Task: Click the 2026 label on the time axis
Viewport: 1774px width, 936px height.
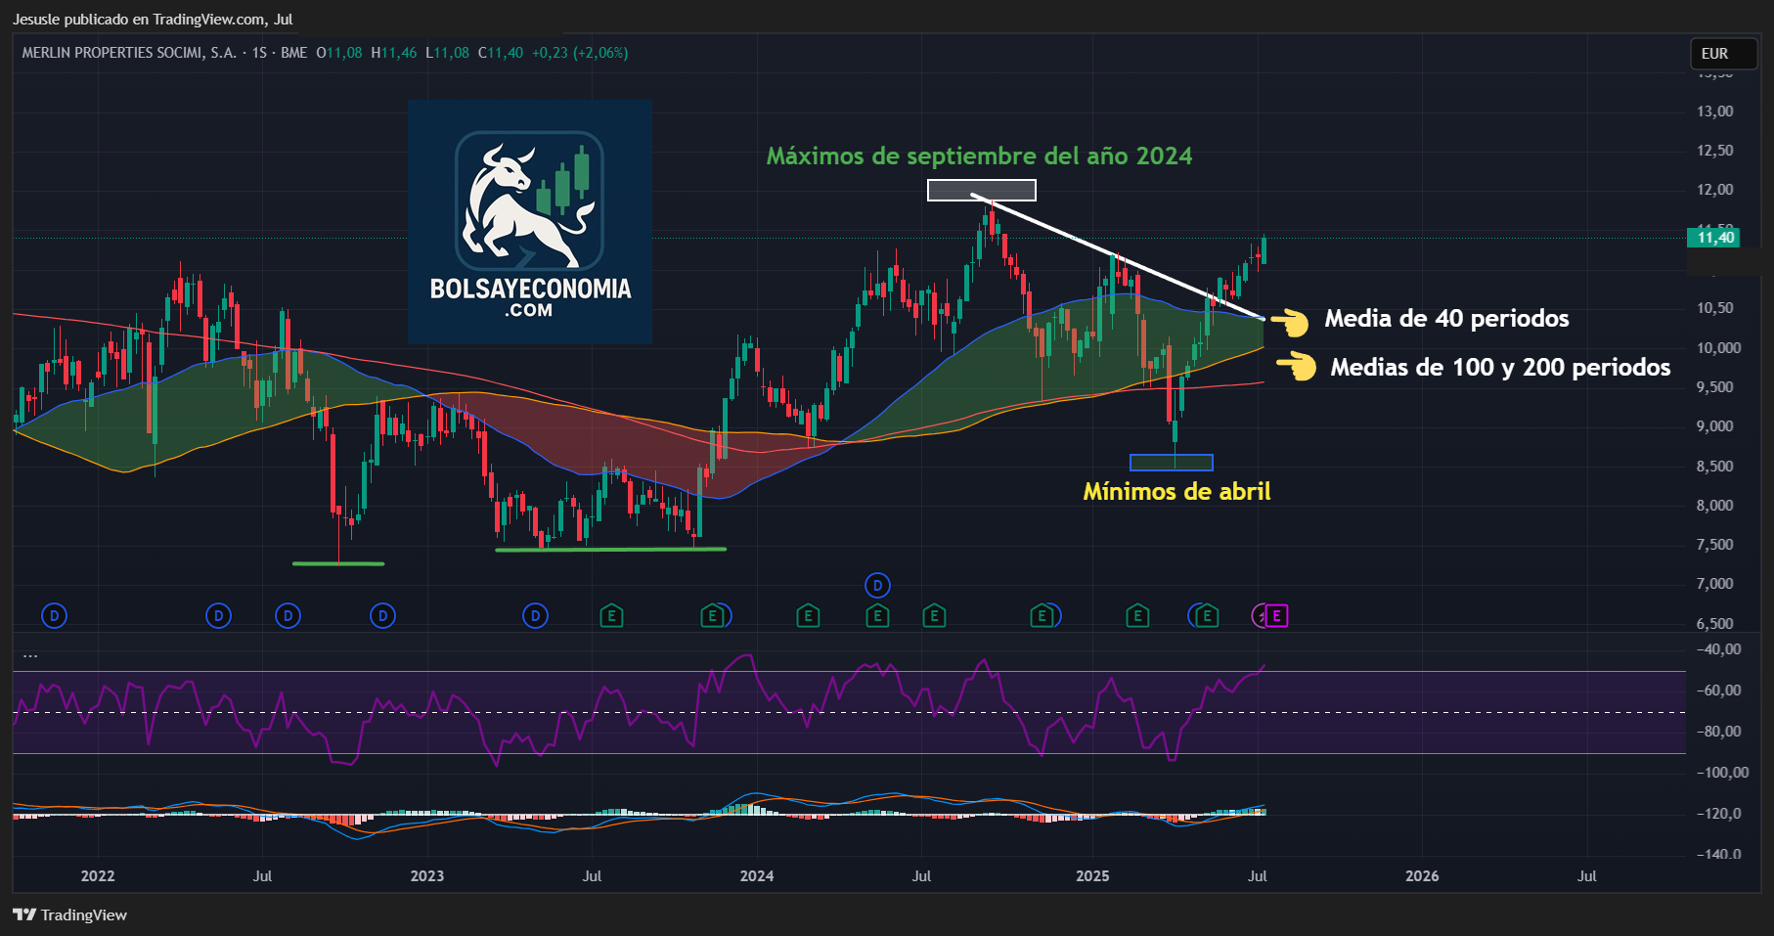Action: (1422, 875)
